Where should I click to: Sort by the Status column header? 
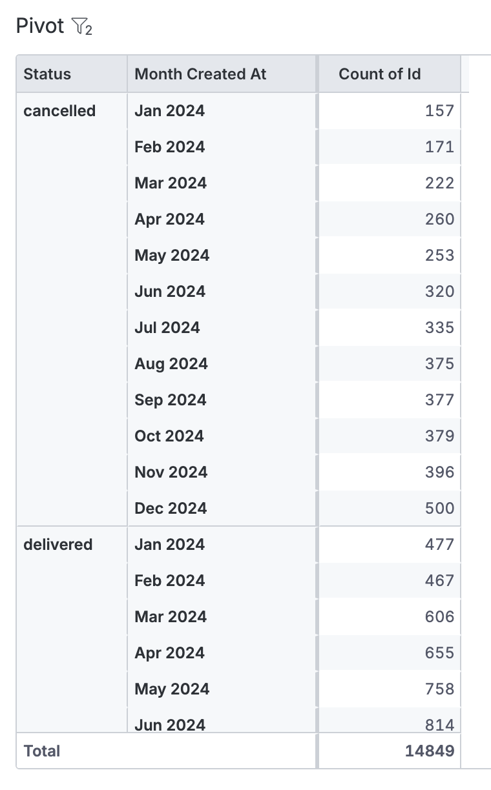[x=47, y=74]
